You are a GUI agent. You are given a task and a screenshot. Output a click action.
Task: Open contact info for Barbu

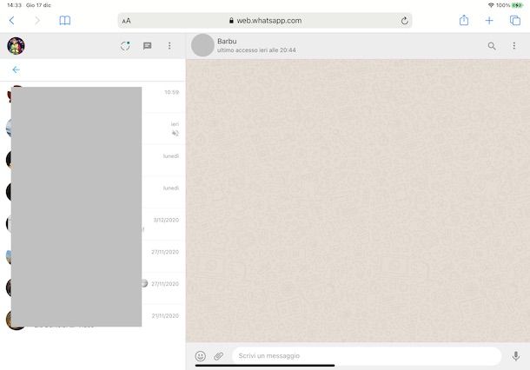[x=256, y=45]
